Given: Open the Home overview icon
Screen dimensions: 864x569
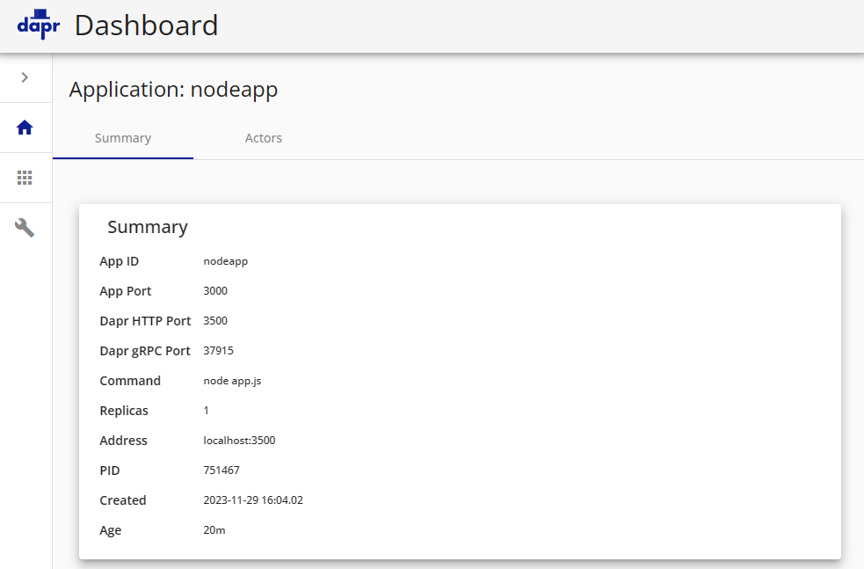Looking at the screenshot, I should click(25, 128).
